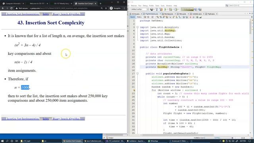254x143 pixels.
Task: Open the NetBeans Refactor menu
Action: [x=134, y=6]
